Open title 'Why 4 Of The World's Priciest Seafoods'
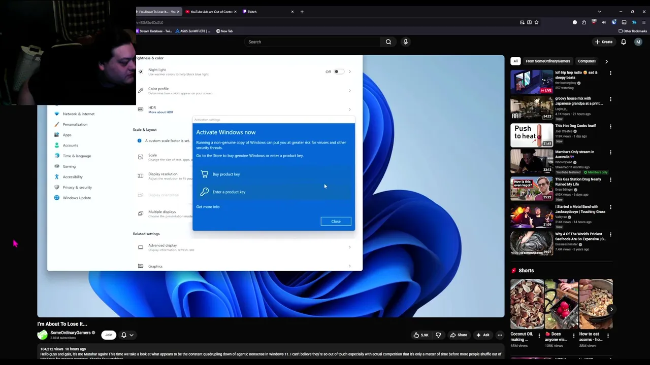Viewport: 650px width, 365px height. coord(580,237)
